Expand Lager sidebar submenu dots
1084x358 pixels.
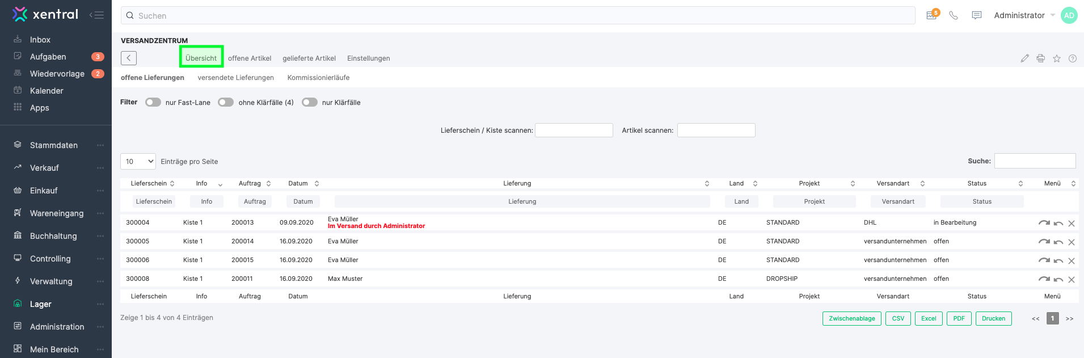(100, 304)
